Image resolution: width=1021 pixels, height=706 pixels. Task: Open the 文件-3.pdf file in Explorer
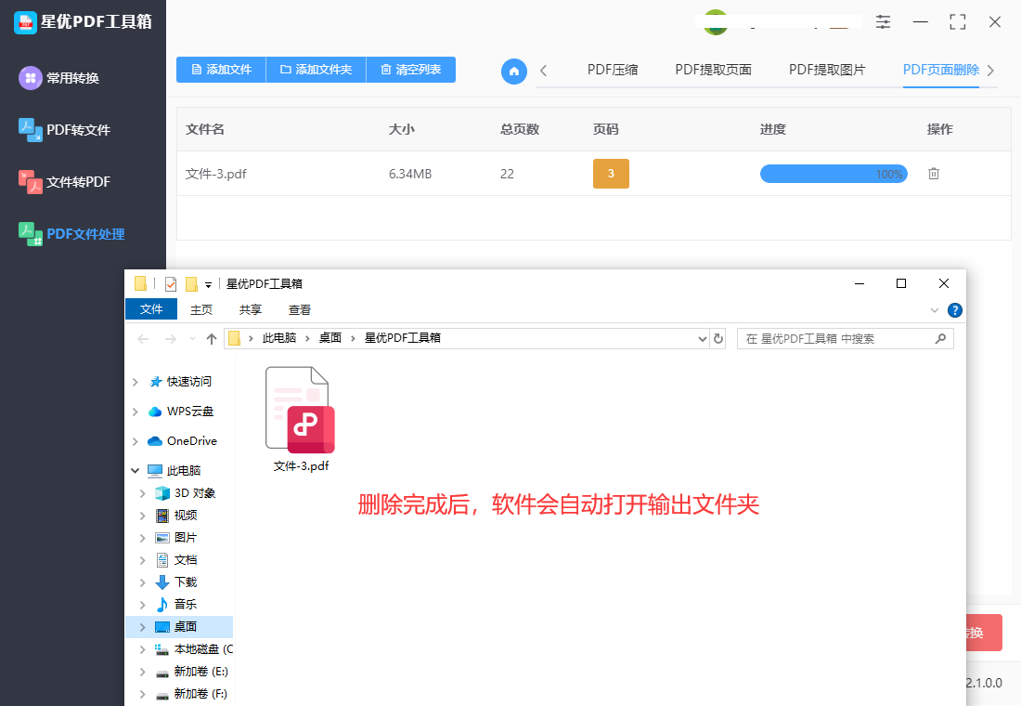[300, 419]
